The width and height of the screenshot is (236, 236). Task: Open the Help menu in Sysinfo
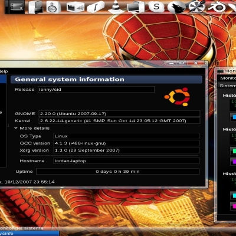tap(4, 71)
